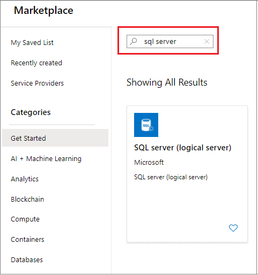Viewport: 258px width, 275px height.
Task: Click the Microsoft publisher label
Action: click(x=149, y=162)
